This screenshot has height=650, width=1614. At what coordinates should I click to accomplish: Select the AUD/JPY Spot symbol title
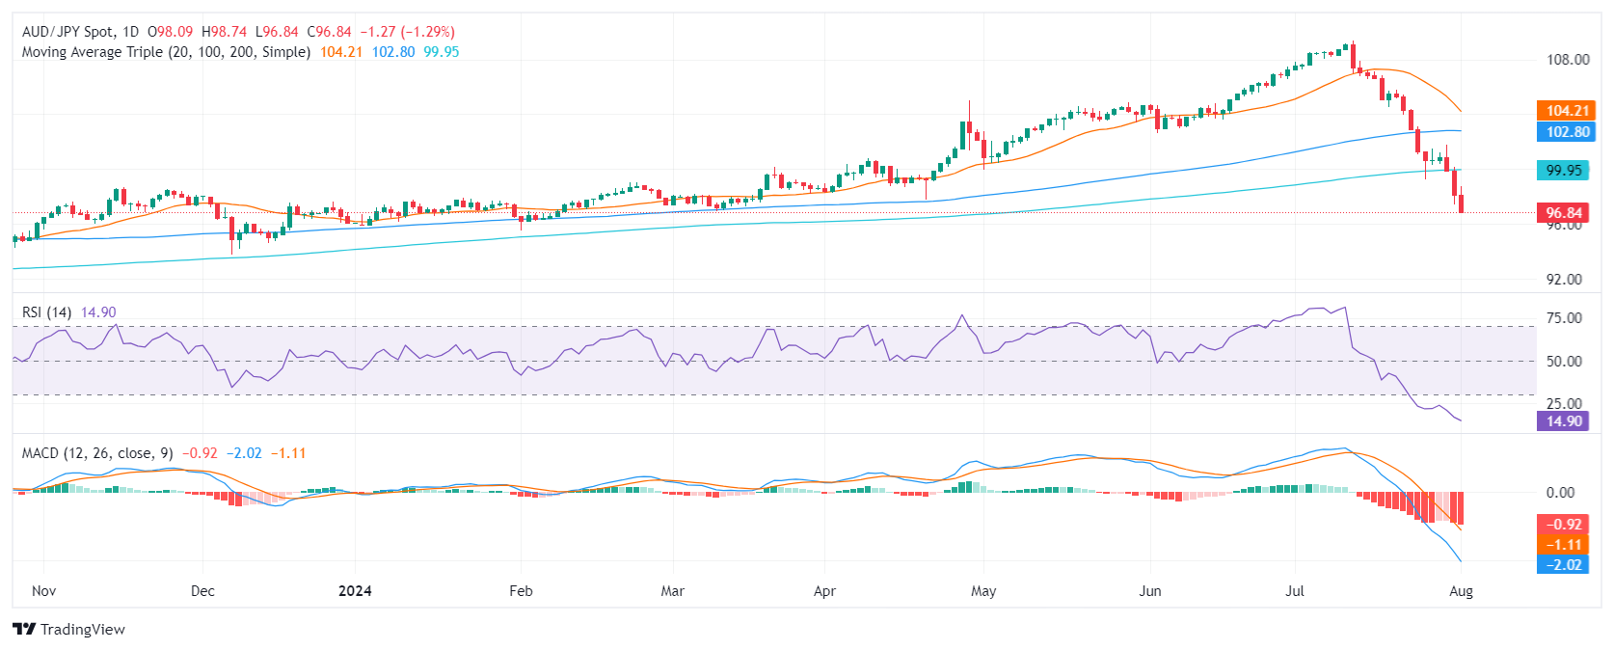[x=81, y=32]
